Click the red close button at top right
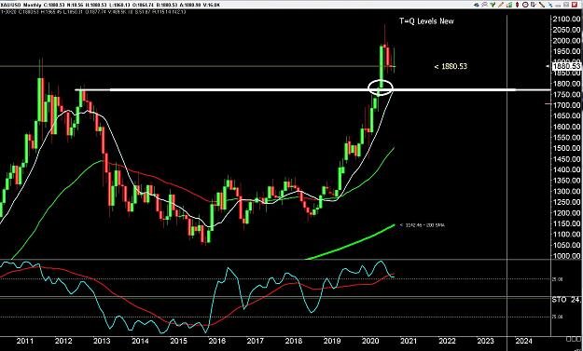 click(x=575, y=5)
